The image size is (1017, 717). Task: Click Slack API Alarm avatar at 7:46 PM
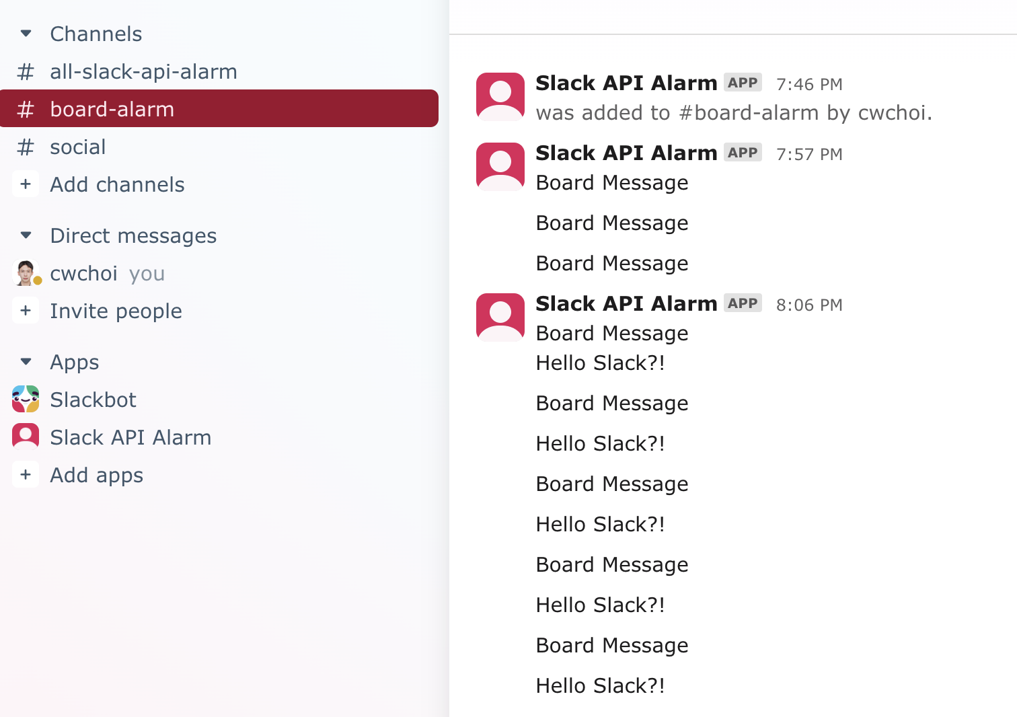pos(500,97)
